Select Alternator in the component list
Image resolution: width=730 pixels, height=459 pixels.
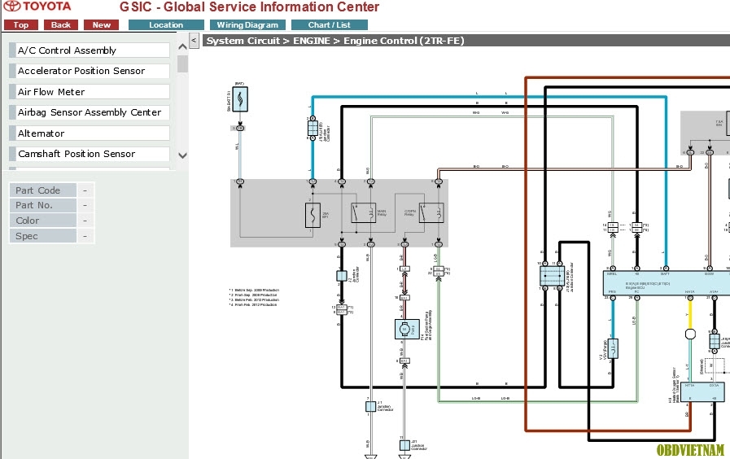pos(90,133)
